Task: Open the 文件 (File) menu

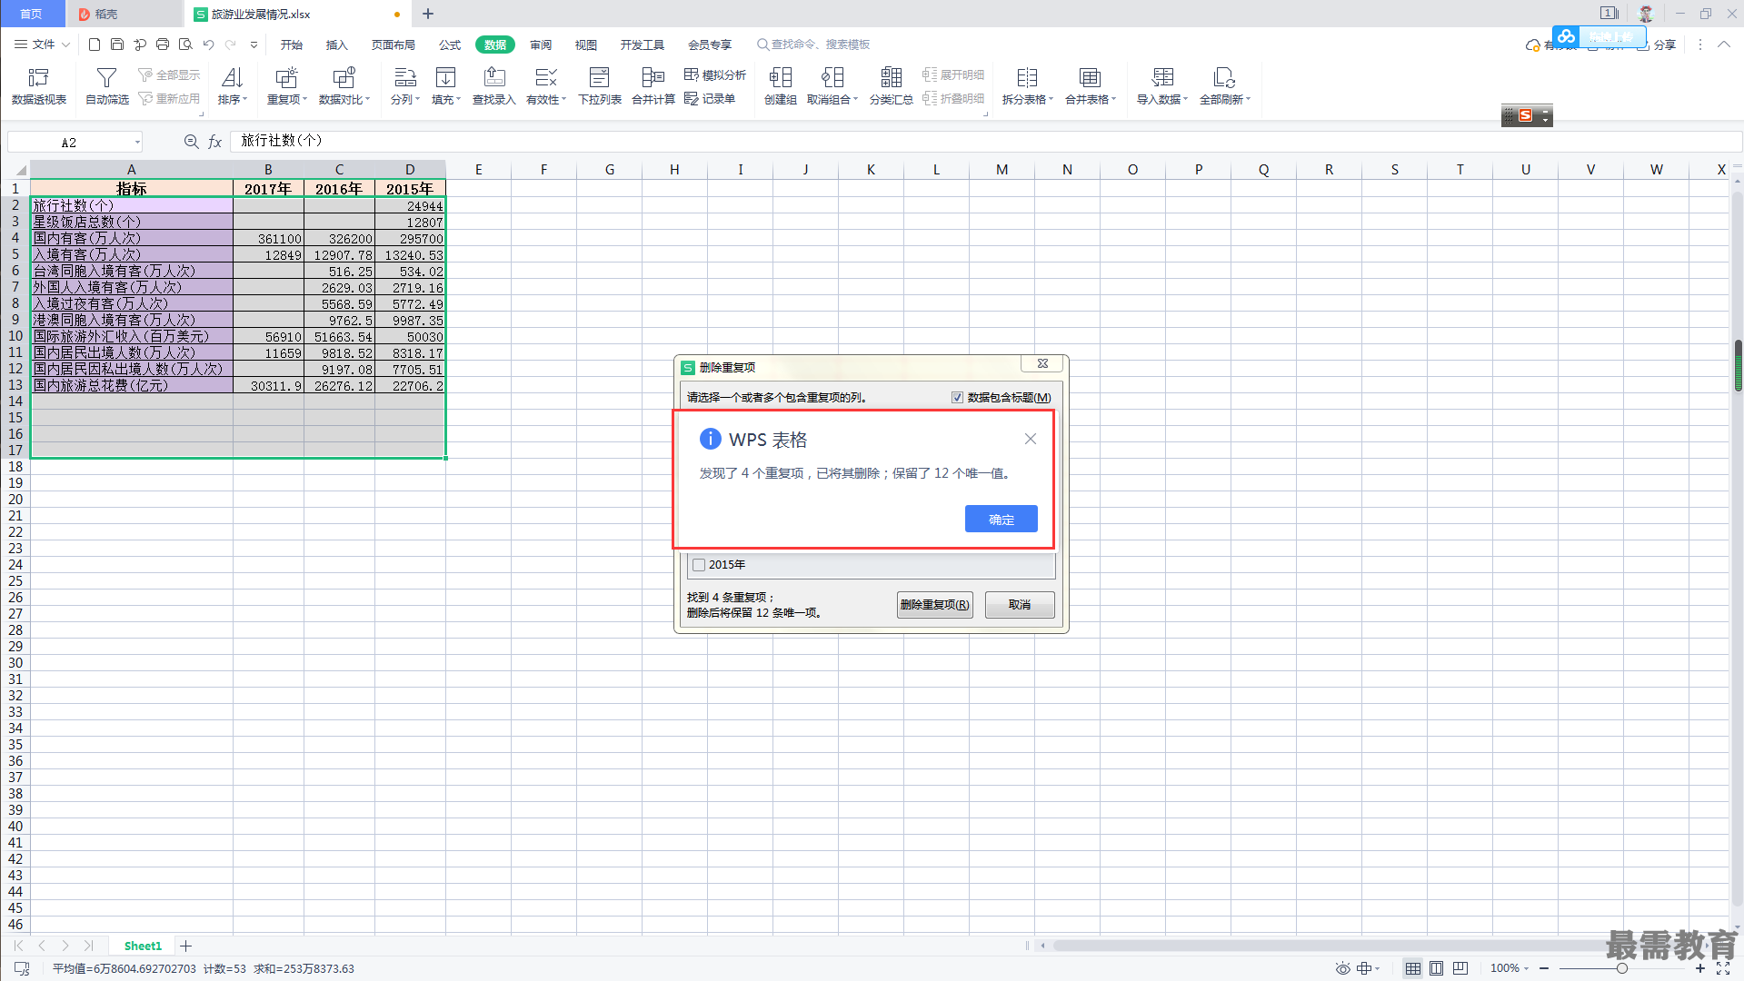Action: coord(42,45)
